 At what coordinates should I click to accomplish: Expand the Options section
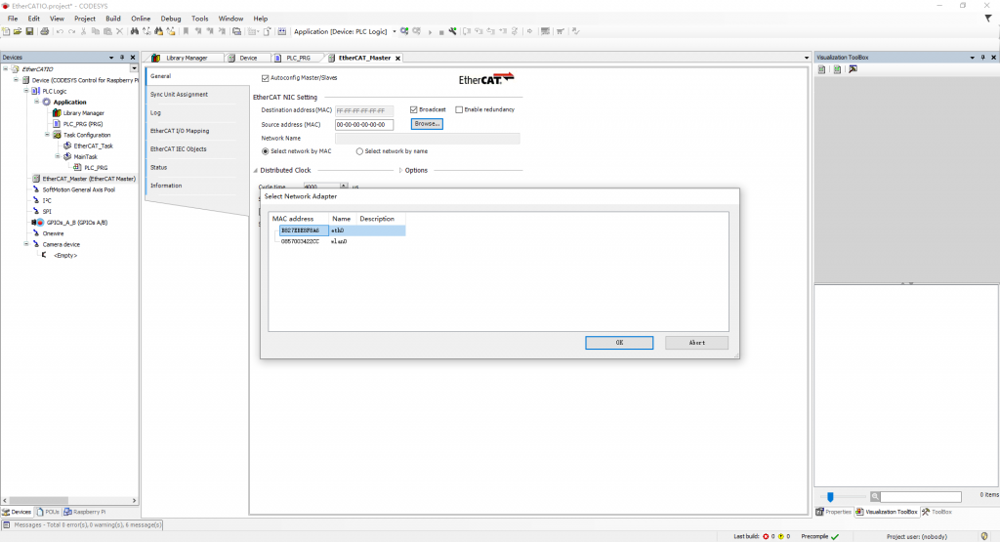pyautogui.click(x=400, y=170)
